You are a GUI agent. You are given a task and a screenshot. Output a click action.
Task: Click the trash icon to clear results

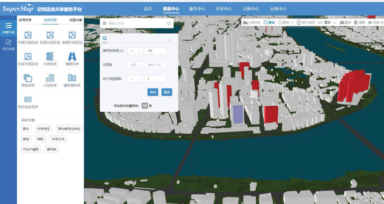(356, 23)
